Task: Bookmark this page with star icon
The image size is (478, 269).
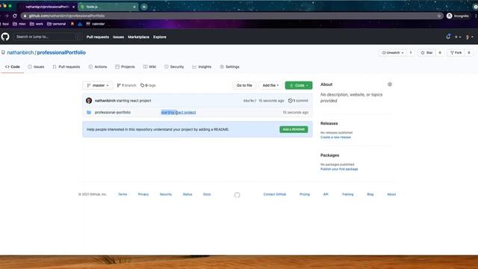Action: point(439,16)
